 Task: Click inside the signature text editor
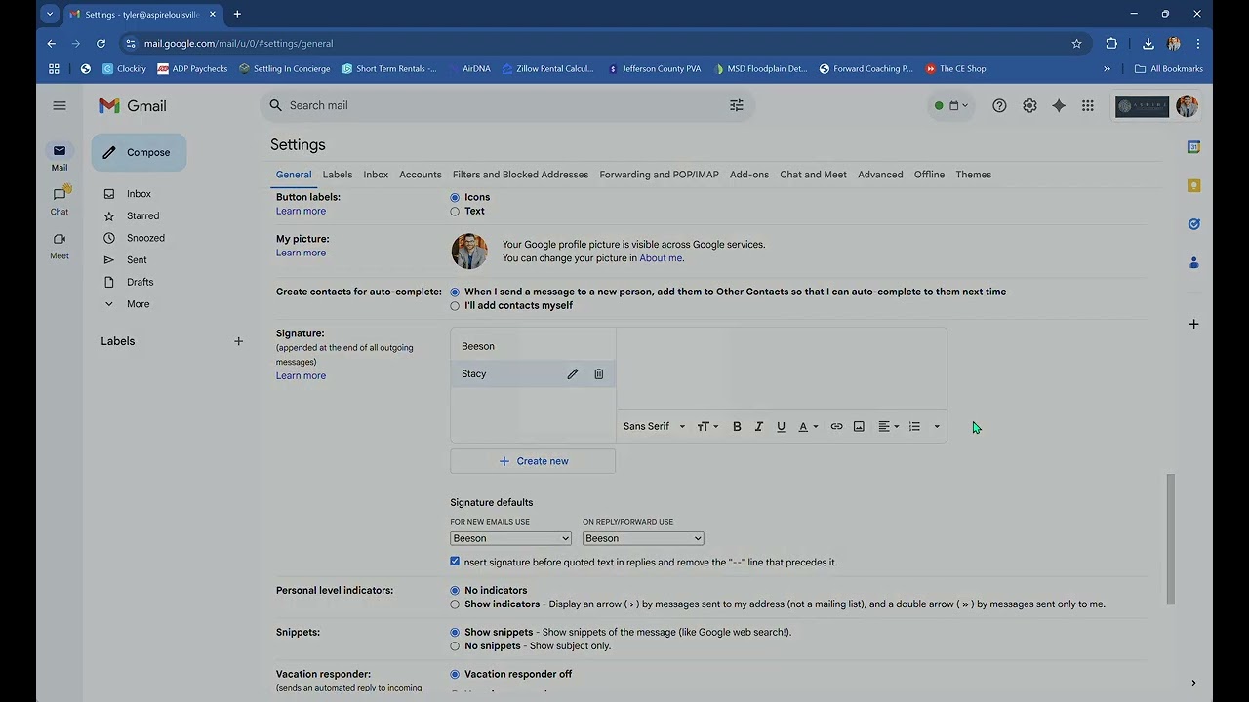point(782,369)
